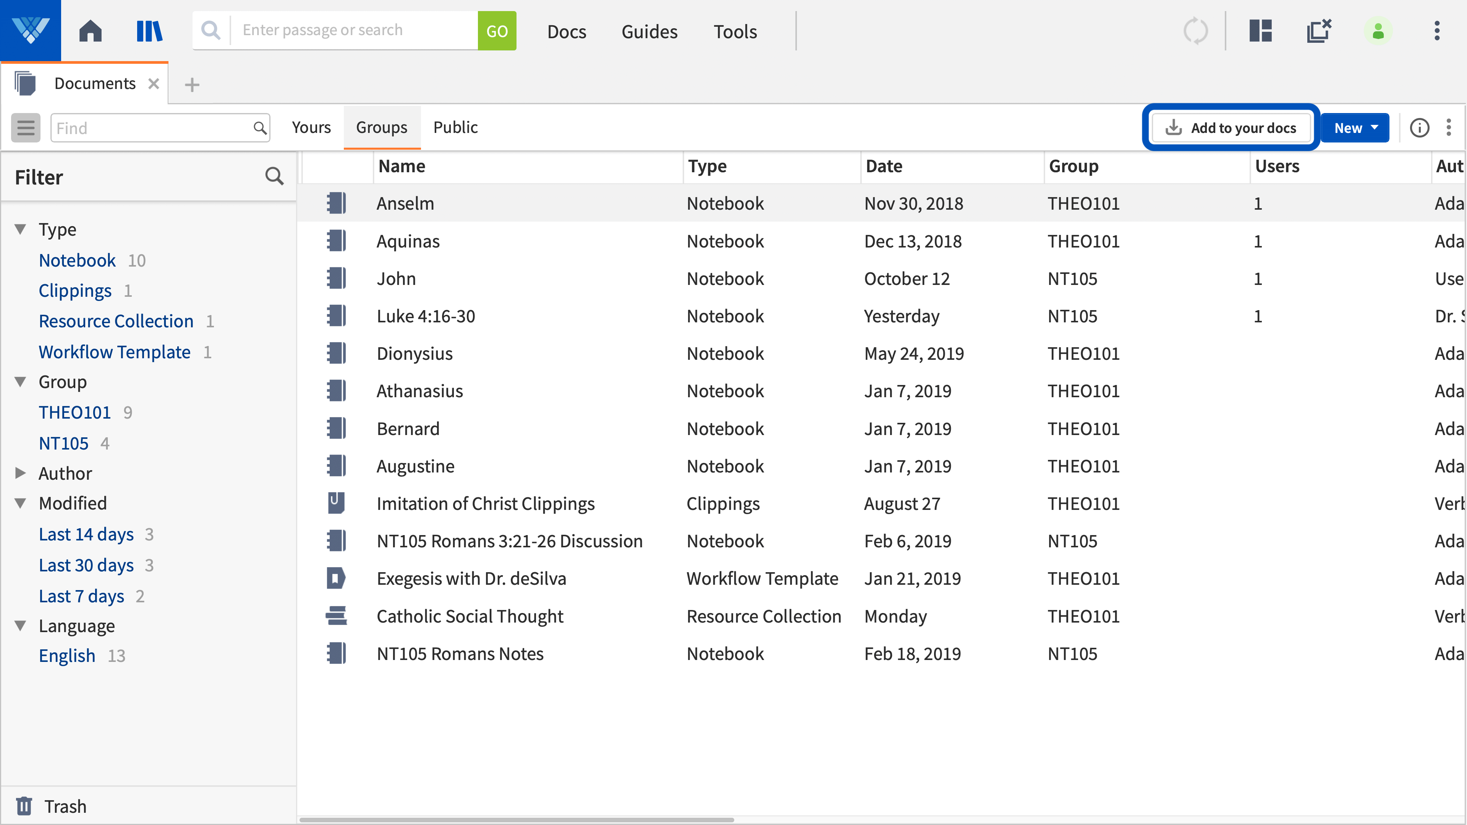Open the Library icon
The image size is (1467, 825).
tap(149, 31)
